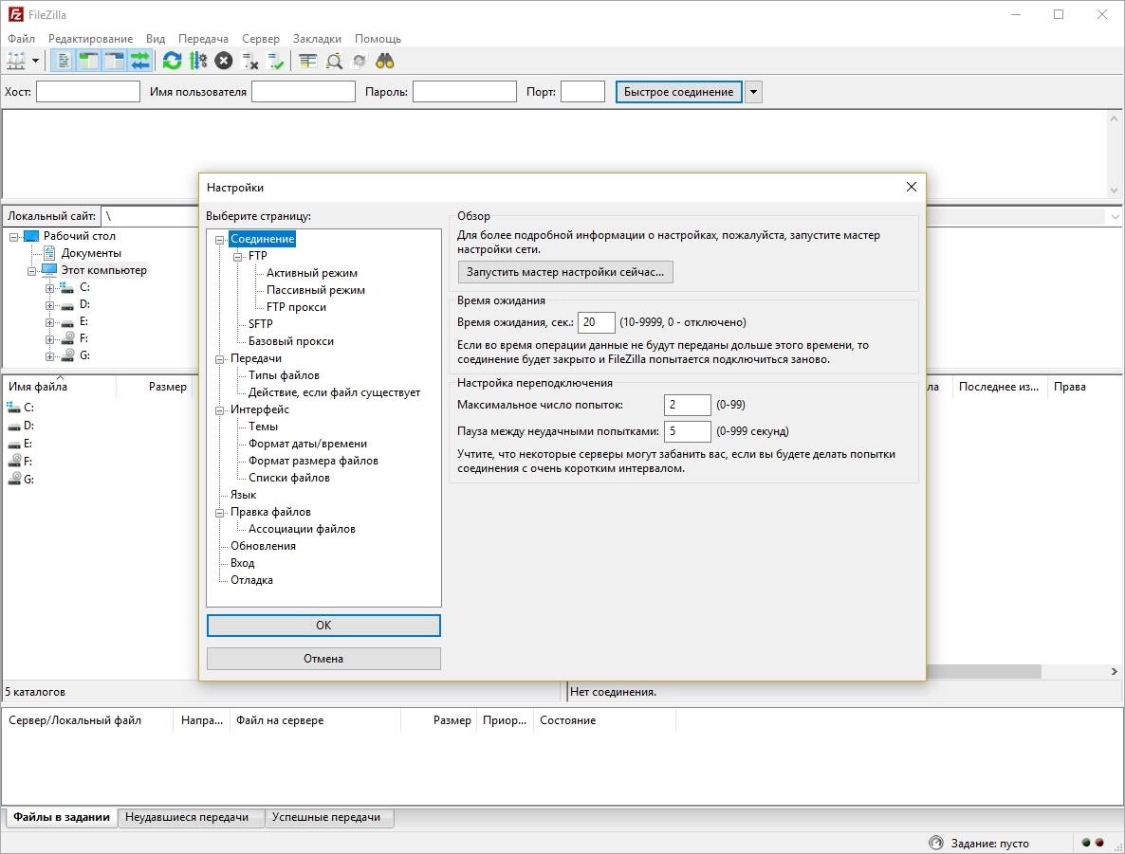Screen dimensions: 1125x854
Task: Collapse the Передачи tree node
Action: [220, 359]
